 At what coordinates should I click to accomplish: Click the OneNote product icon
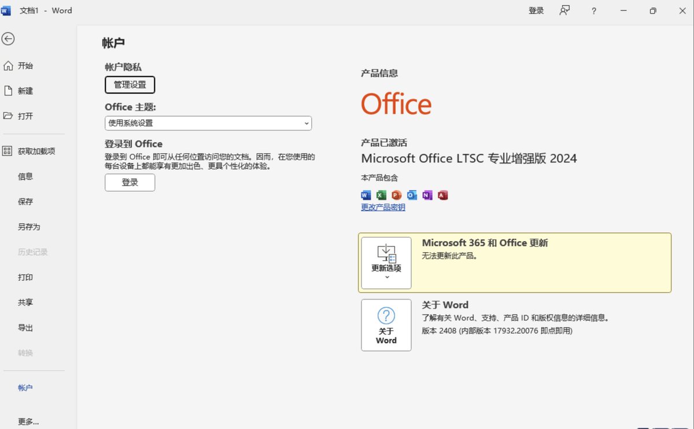[427, 195]
